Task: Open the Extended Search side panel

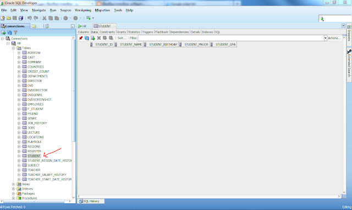Action: (x=349, y=65)
